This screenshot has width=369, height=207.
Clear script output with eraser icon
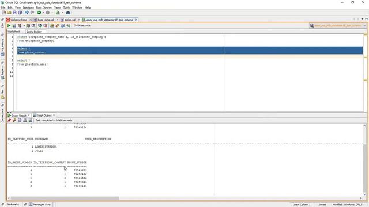(14, 120)
